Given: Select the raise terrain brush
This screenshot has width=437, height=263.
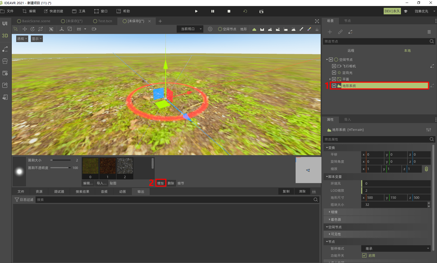Looking at the screenshot, I should click(x=254, y=29).
